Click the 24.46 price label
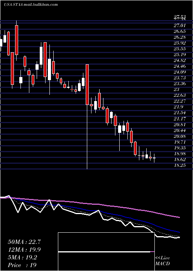Image resolution: width=193 pixels, height=271 pixels. point(179,66)
